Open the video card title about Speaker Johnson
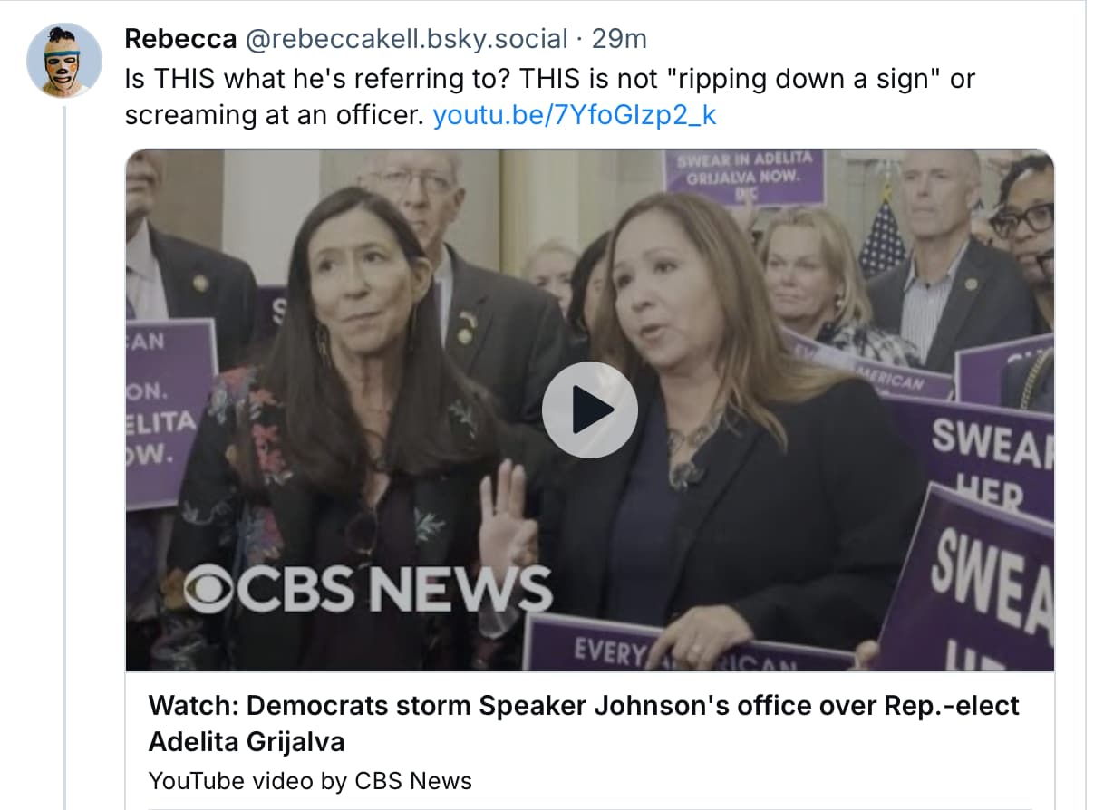The image size is (1094, 810). [584, 723]
